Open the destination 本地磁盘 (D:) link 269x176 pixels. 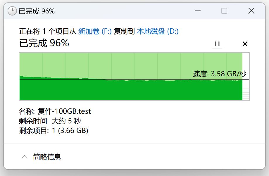158,31
